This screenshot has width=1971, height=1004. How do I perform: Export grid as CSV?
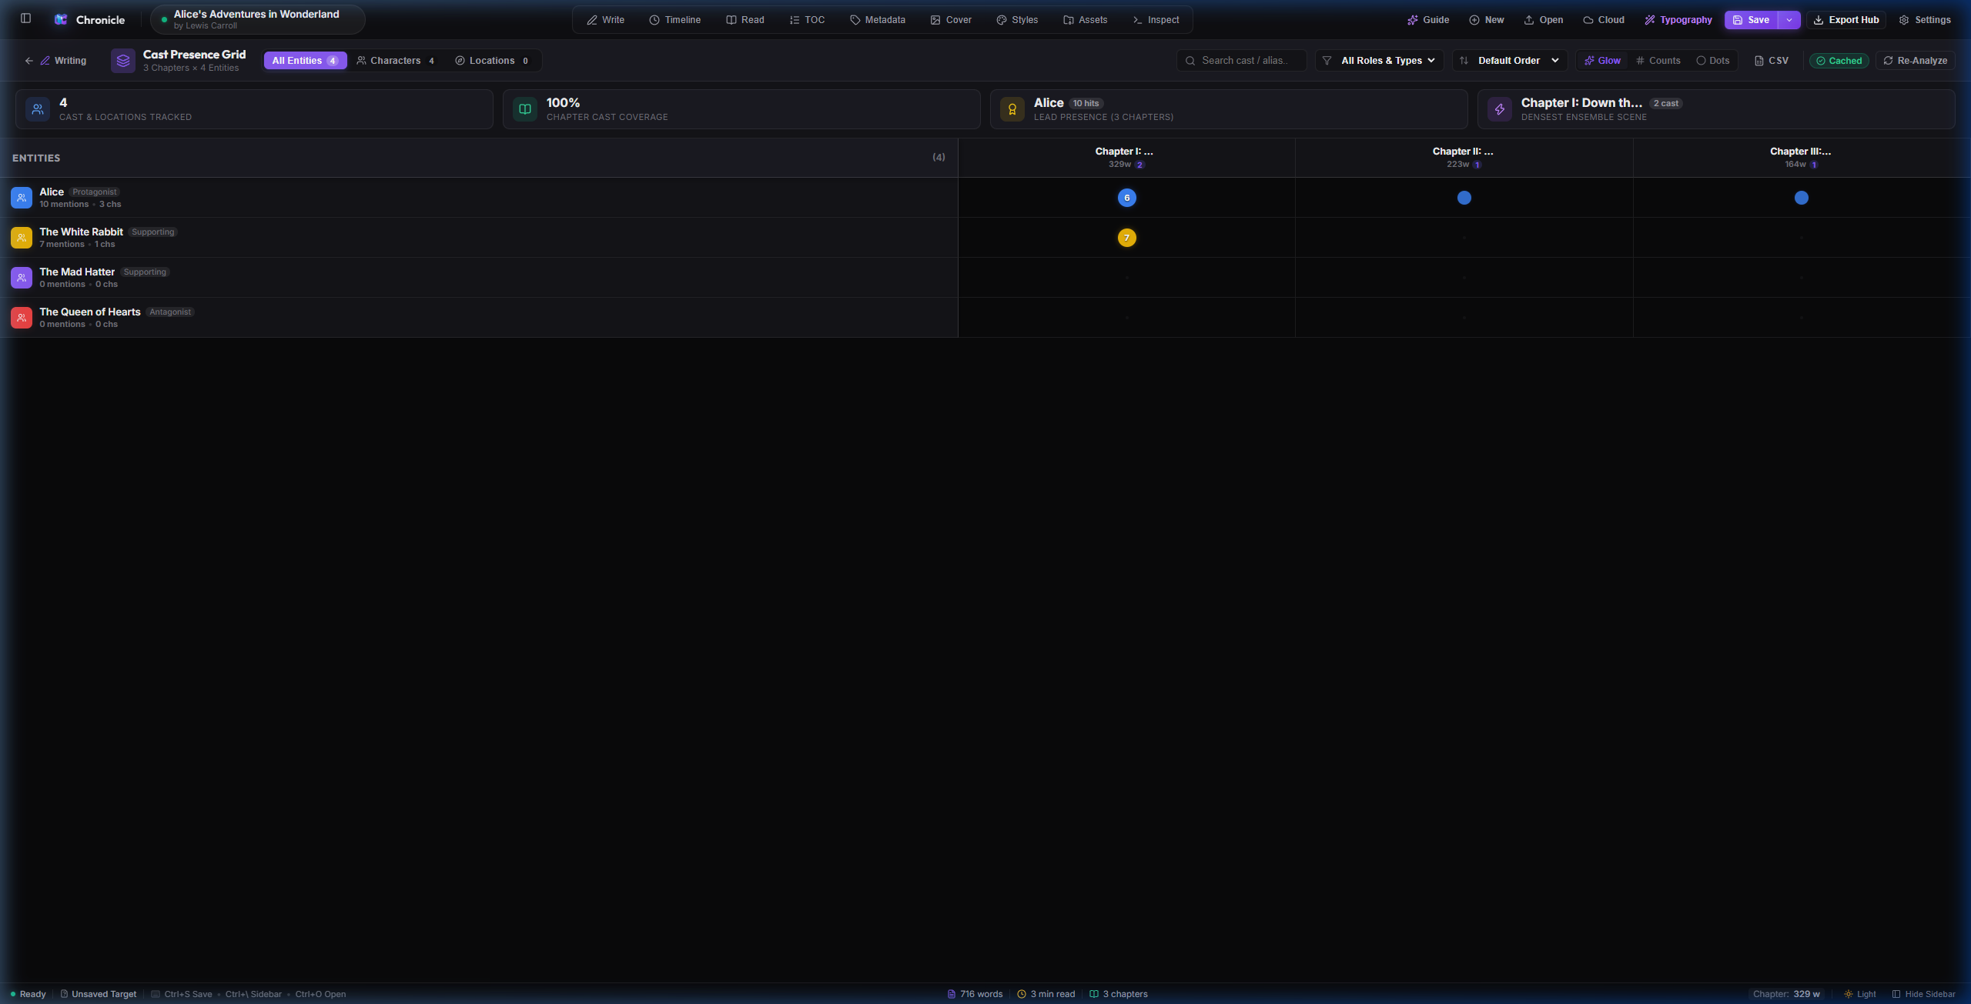[x=1772, y=61]
